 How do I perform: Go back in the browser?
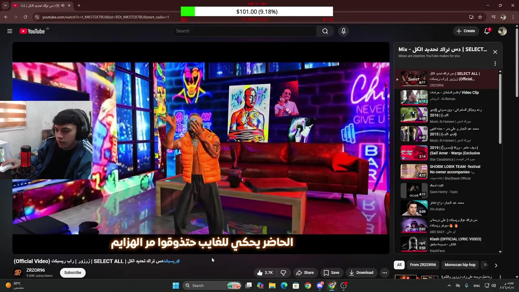point(6,17)
